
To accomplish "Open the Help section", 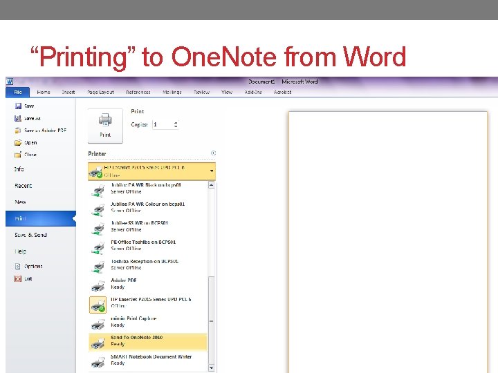I will coord(20,251).
